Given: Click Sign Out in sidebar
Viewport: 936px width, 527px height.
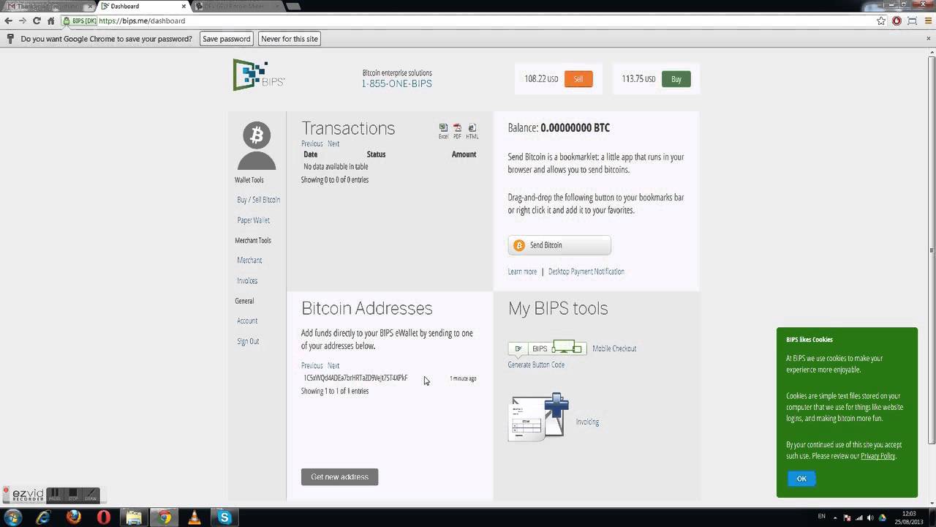Looking at the screenshot, I should [248, 341].
